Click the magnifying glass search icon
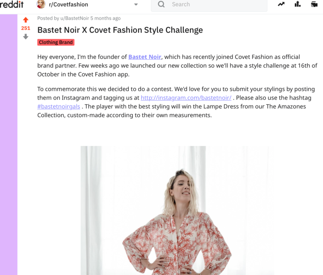The image size is (323, 275). (161, 4)
